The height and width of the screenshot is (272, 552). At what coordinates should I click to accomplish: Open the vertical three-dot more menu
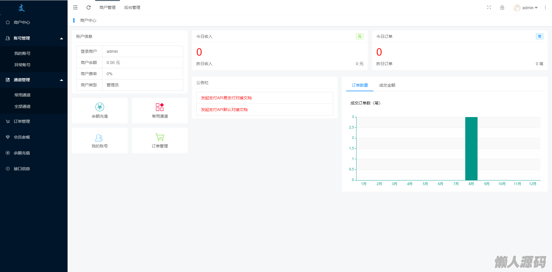pyautogui.click(x=545, y=7)
